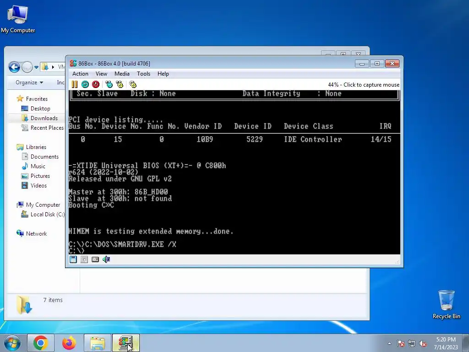Open Pictures library
This screenshot has height=352, width=469.
pos(40,176)
